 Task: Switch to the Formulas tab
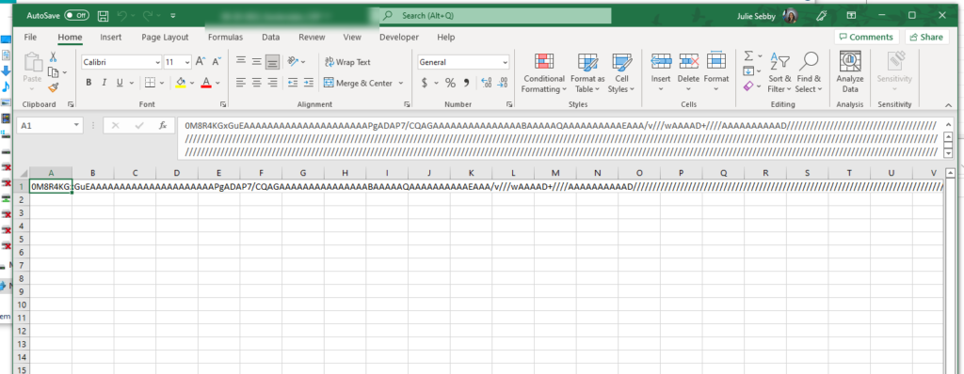pyautogui.click(x=226, y=37)
